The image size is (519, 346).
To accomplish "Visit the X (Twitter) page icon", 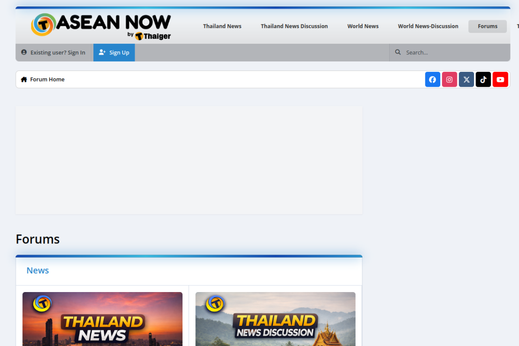I will 466,80.
